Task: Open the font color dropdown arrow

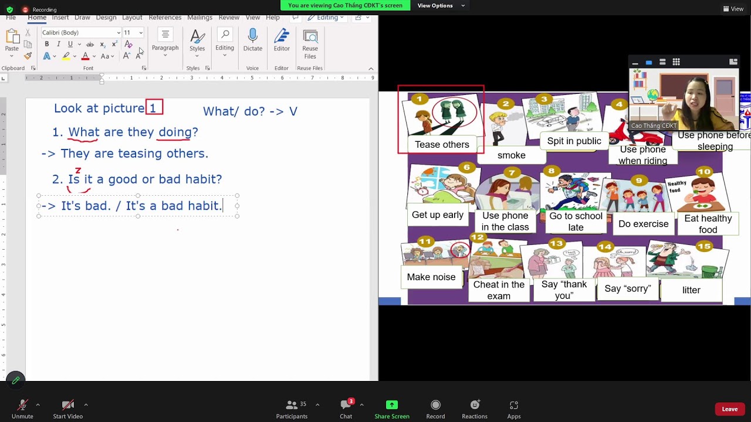Action: 94,56
